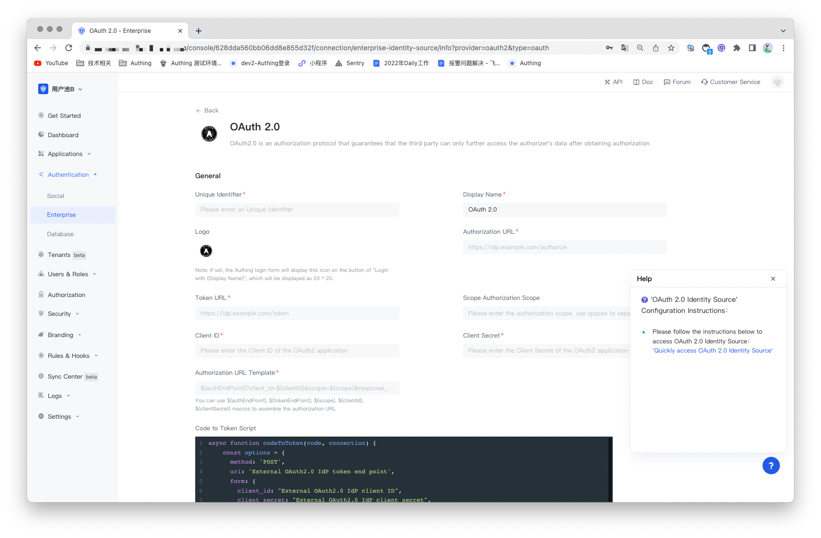Click the OAuth logo image under Logo

click(206, 251)
